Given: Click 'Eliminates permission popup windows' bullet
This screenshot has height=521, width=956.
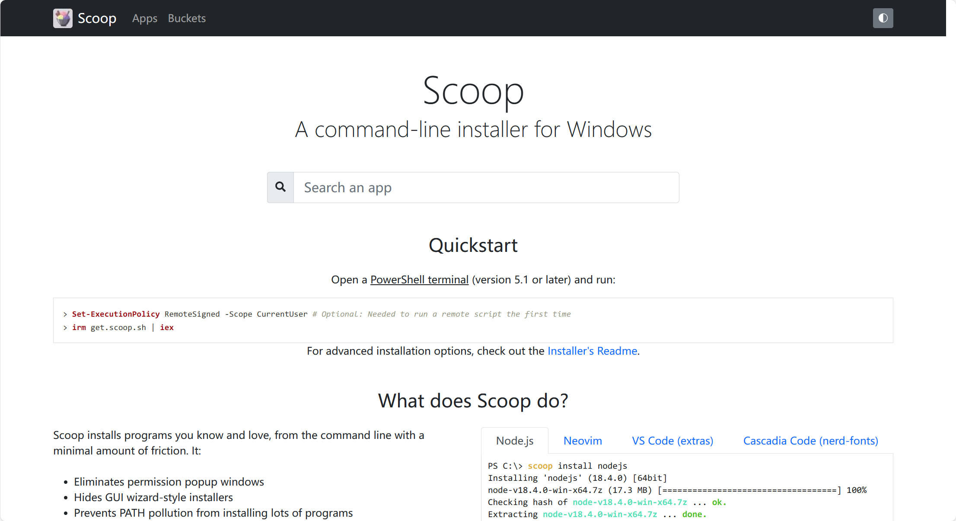Looking at the screenshot, I should (x=169, y=482).
